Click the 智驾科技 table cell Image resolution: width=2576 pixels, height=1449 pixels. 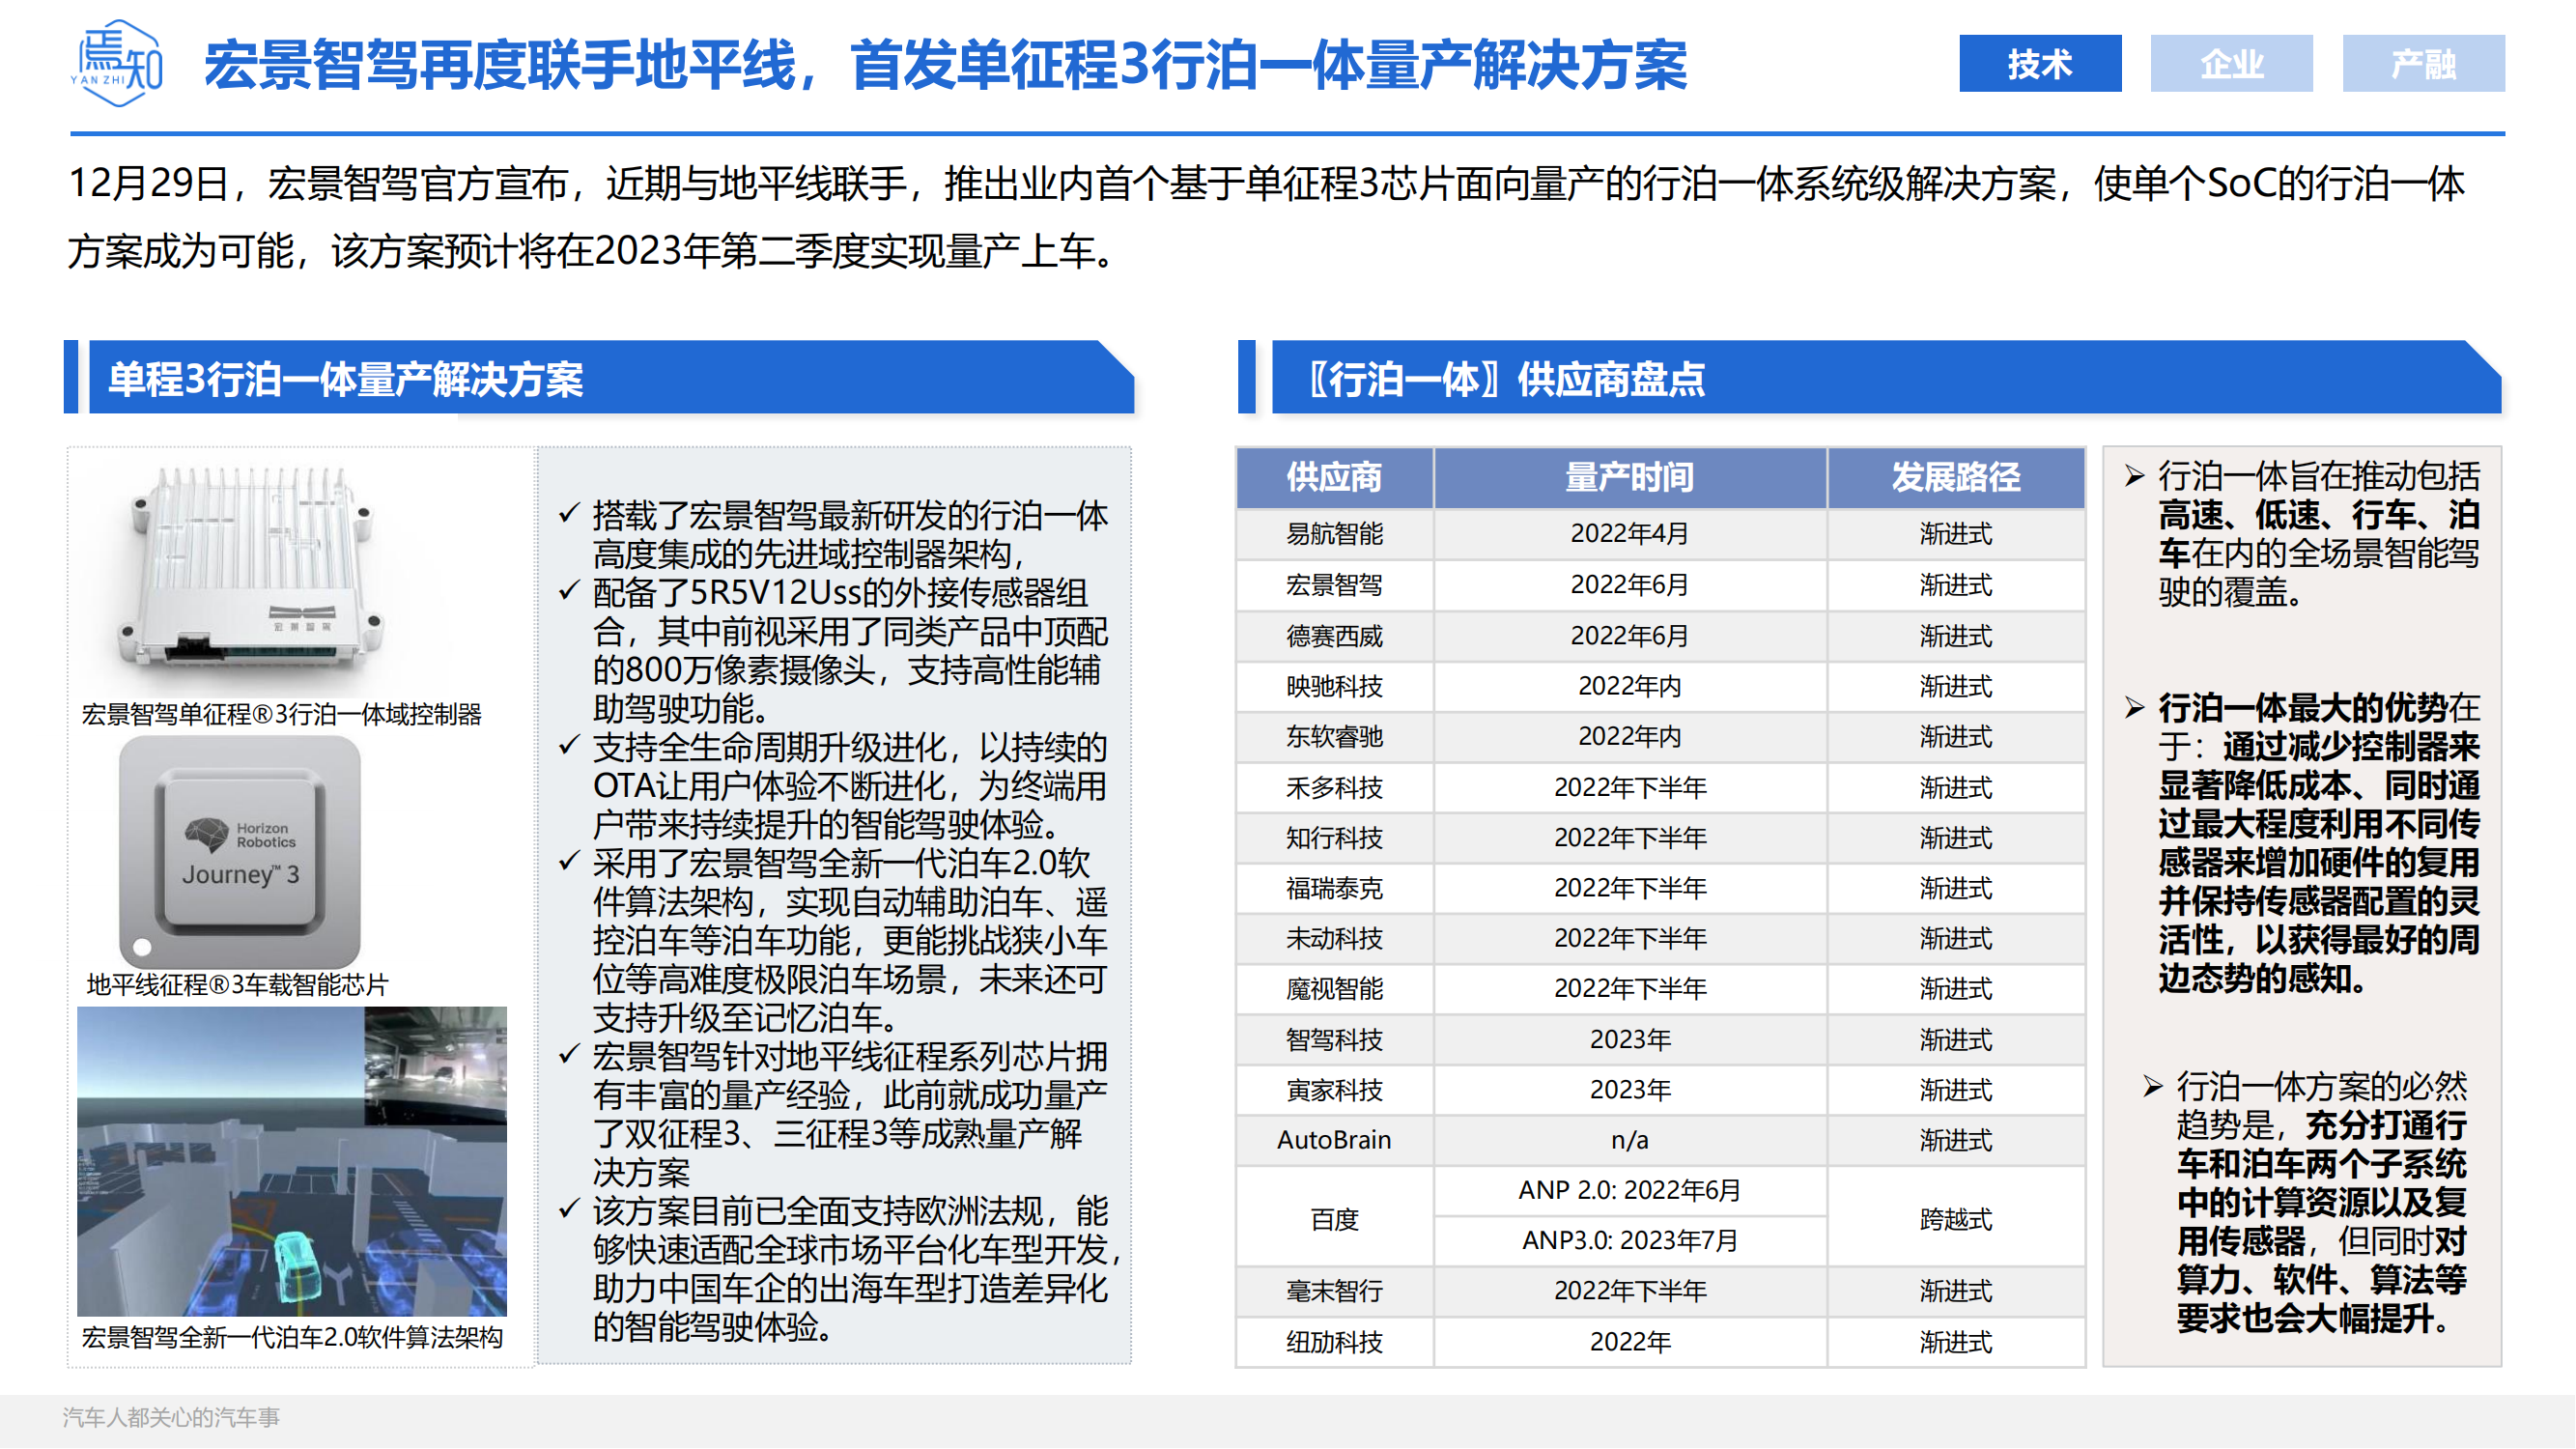[x=1335, y=1040]
